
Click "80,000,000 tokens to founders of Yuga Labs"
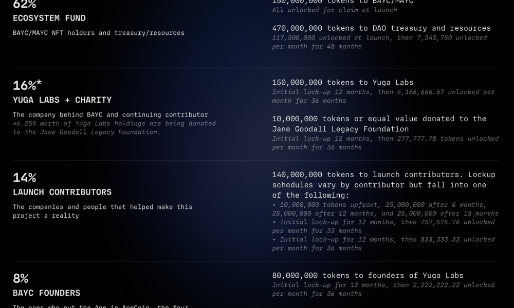(368, 276)
